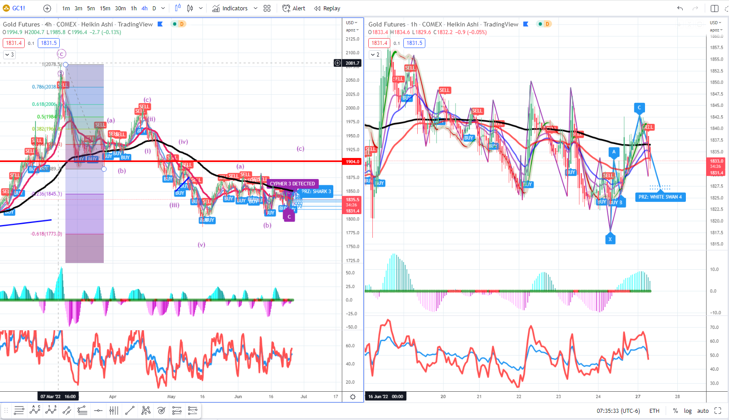Click the 1831.5 buy price on 1h chart
The image size is (729, 420).
[415, 43]
